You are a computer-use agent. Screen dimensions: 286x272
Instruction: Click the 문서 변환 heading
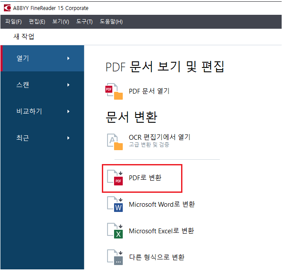coord(131,117)
